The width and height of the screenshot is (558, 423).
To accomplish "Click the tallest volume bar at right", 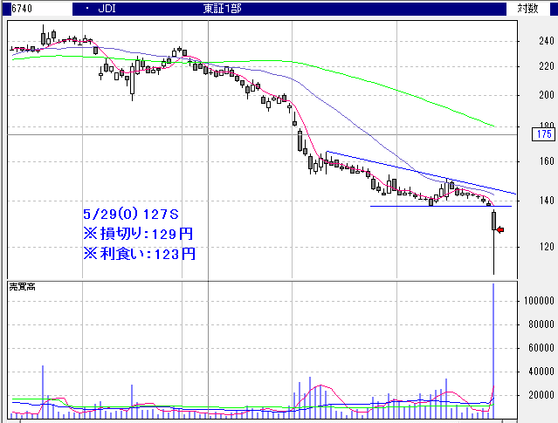I will [494, 349].
